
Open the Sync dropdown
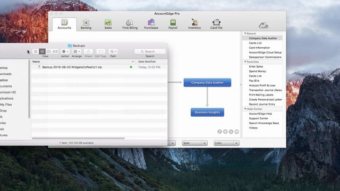tap(194, 143)
